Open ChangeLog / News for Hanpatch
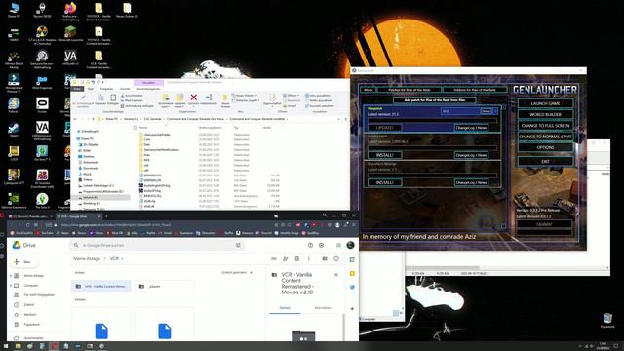Image resolution: width=624 pixels, height=351 pixels. 471,128
